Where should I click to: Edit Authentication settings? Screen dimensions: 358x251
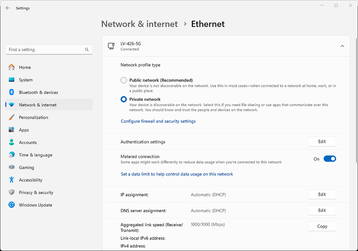click(x=322, y=141)
